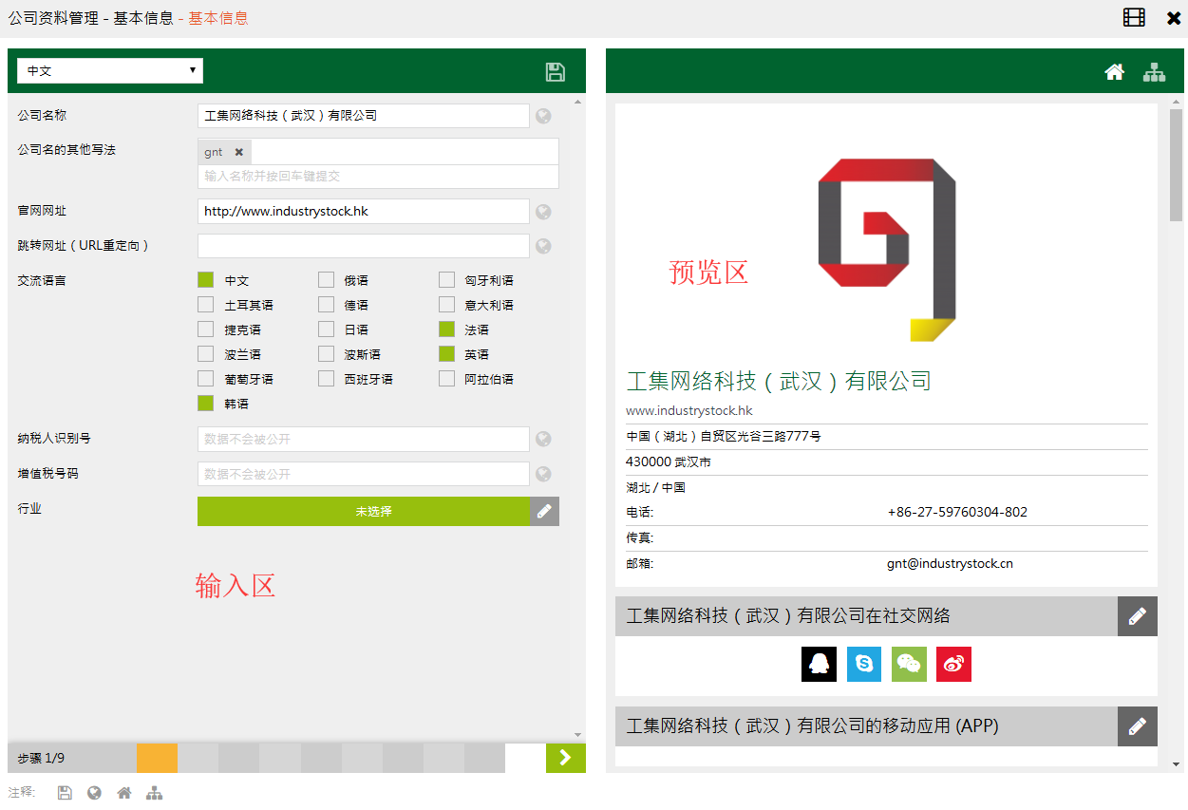Click the pencil button beside 未选择 industry
Viewport: 1188px width, 810px height.
tap(544, 511)
